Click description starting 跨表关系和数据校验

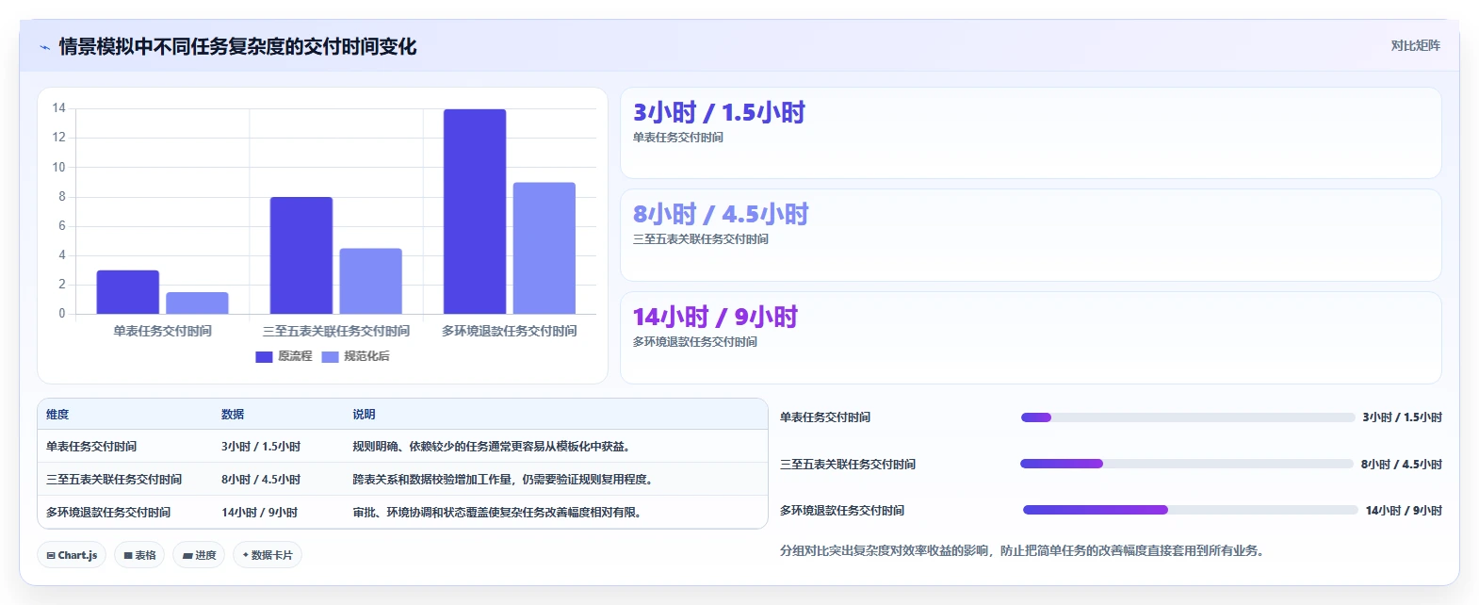point(505,480)
